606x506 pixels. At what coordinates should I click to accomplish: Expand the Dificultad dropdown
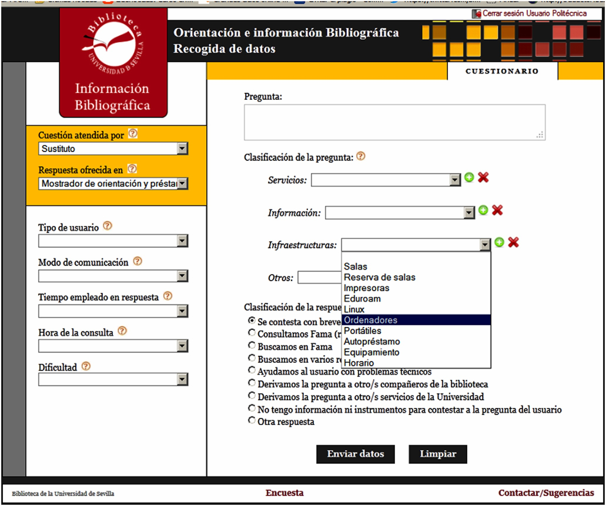tap(113, 379)
